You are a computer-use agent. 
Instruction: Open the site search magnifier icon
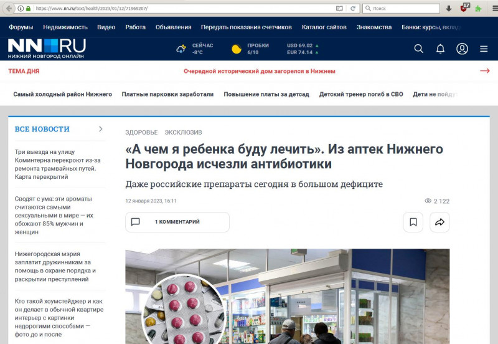418,49
